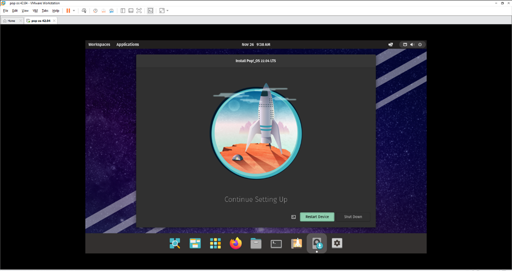Open the VM menu in VMware
The width and height of the screenshot is (512, 271).
click(35, 10)
